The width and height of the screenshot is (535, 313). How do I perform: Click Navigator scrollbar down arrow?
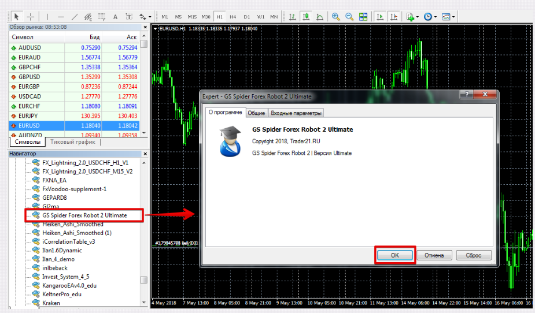tap(144, 303)
